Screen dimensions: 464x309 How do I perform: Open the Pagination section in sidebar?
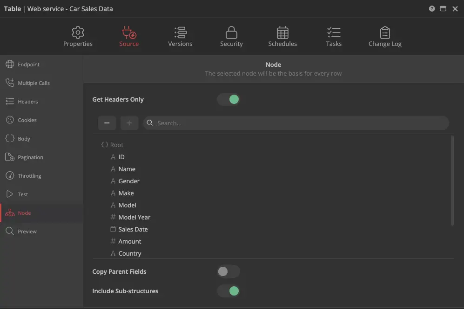click(30, 157)
